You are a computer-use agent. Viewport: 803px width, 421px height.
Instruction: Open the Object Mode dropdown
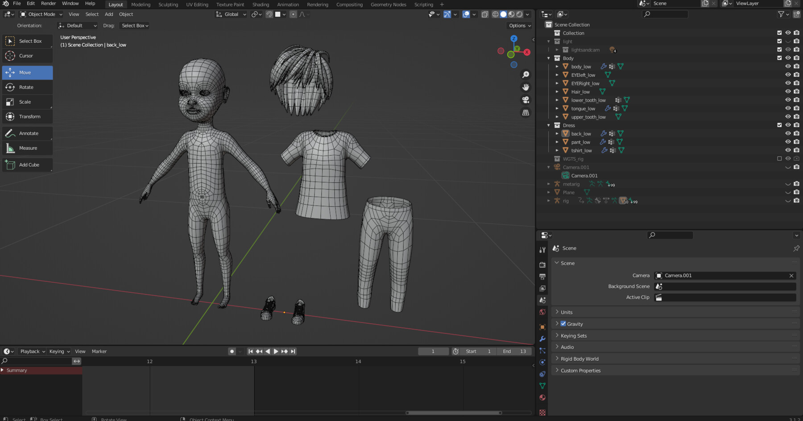40,14
